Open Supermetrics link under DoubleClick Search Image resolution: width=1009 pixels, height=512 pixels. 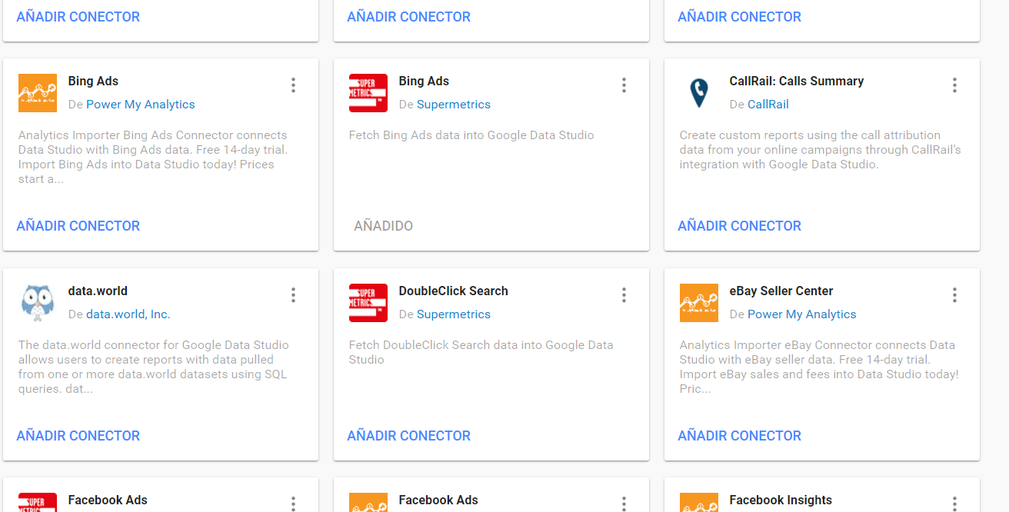(x=453, y=314)
